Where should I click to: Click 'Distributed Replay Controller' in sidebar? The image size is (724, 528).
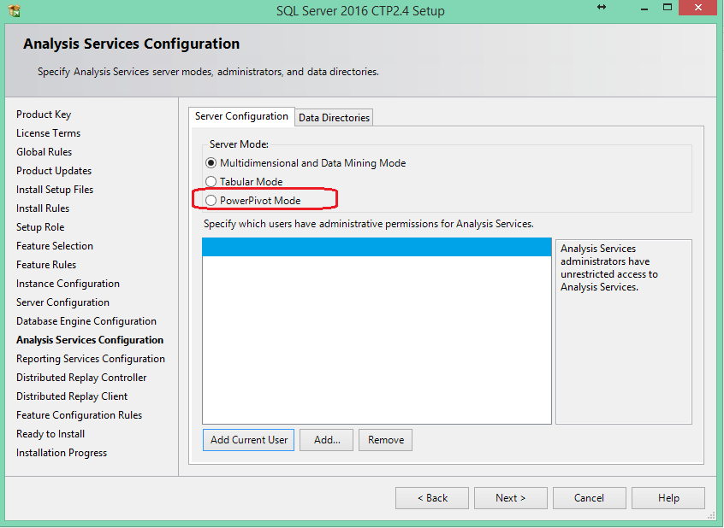(x=81, y=378)
